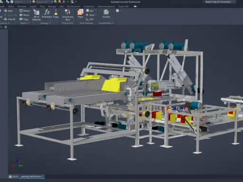Open the appearance selector dropdown
243x182 pixels.
52,2
